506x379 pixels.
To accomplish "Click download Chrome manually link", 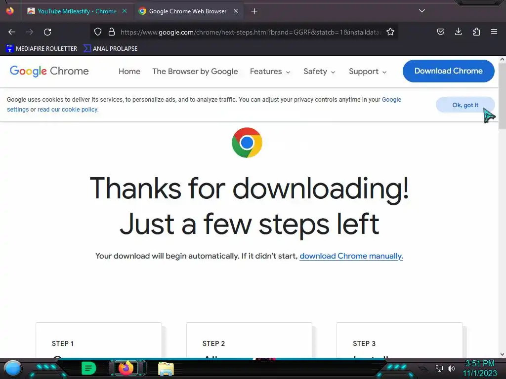I will (x=351, y=256).
